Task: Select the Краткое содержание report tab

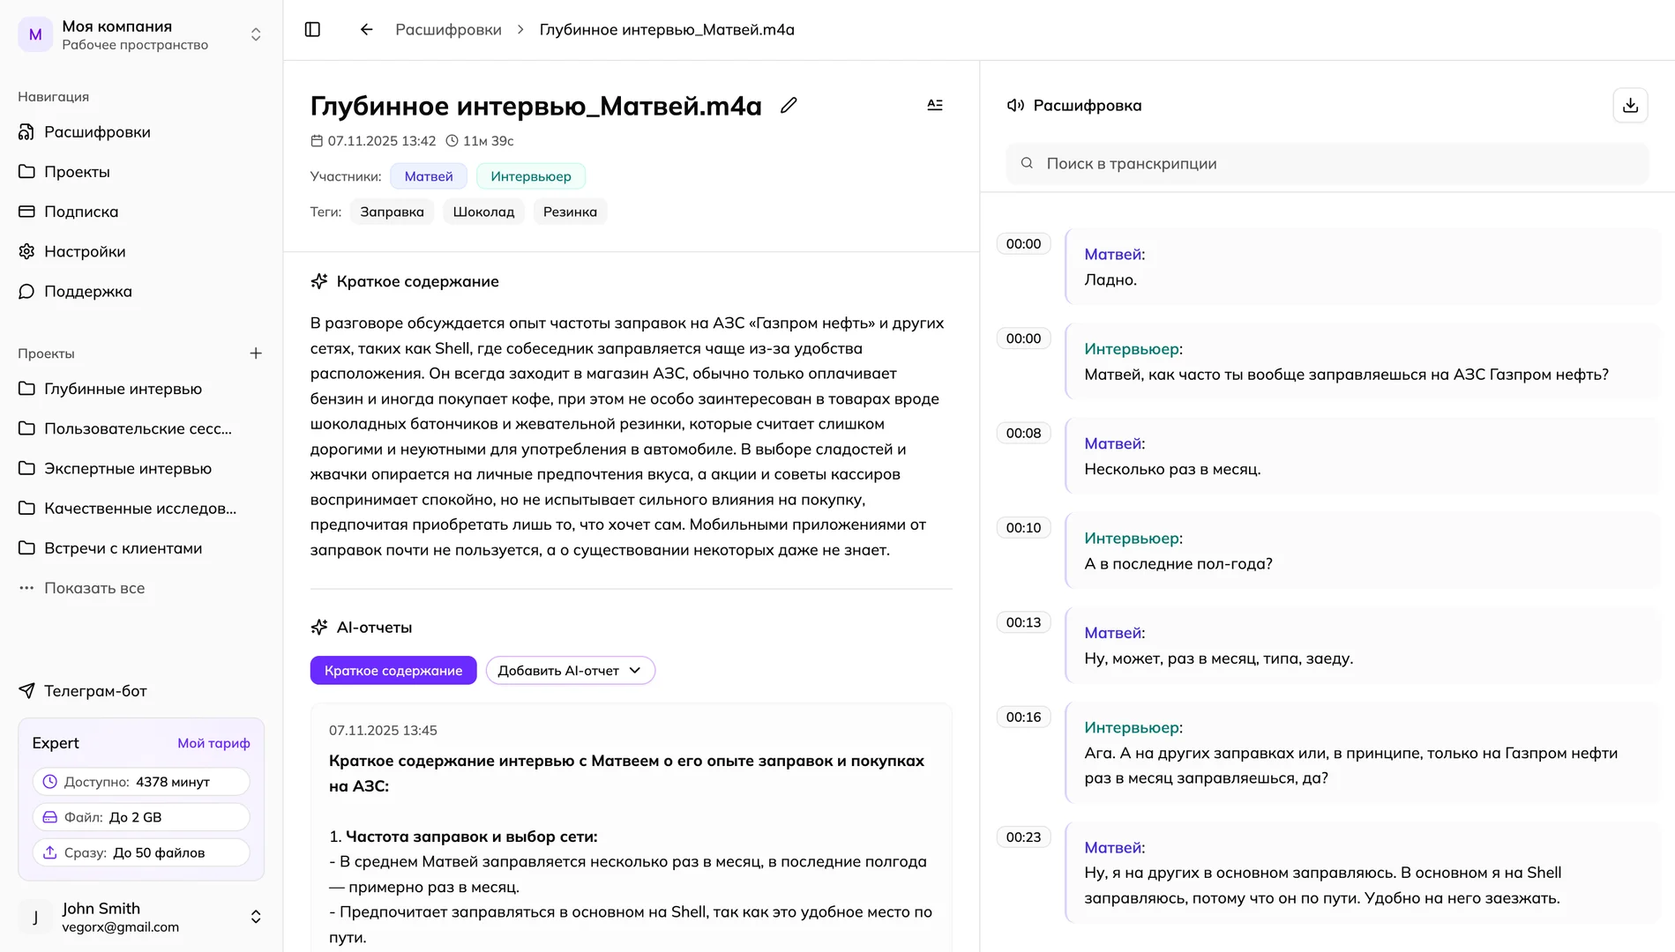Action: click(393, 670)
